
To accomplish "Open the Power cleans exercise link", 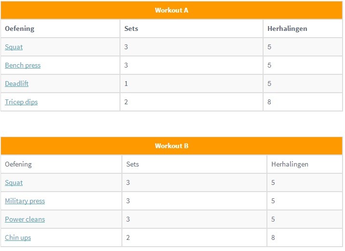I will pyautogui.click(x=25, y=220).
